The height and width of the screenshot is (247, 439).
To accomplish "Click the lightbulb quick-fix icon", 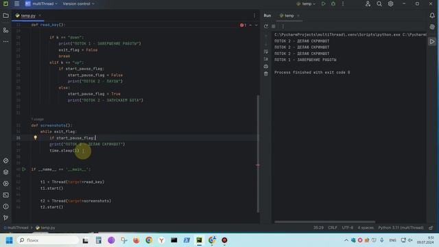I will (35, 137).
